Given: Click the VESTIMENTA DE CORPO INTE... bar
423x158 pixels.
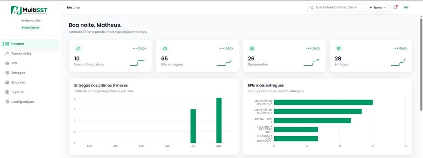Looking at the screenshot, I should point(296,130).
